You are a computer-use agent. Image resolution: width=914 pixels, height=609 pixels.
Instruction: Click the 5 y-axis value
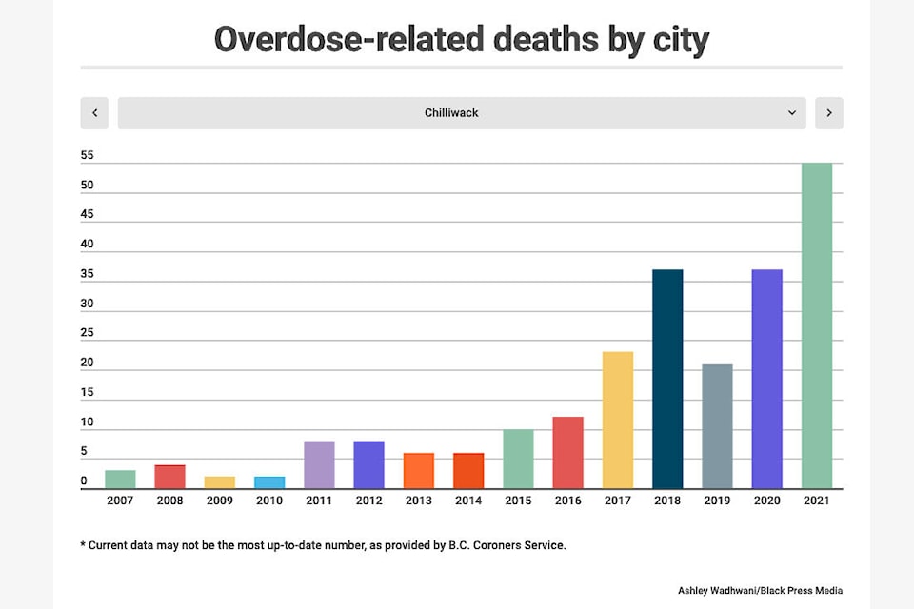point(84,450)
